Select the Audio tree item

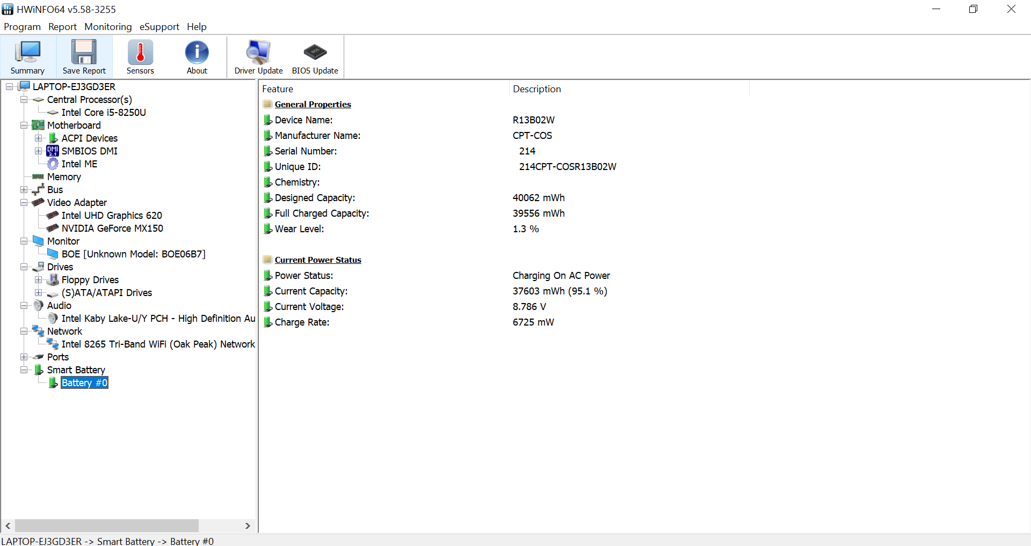coord(59,305)
